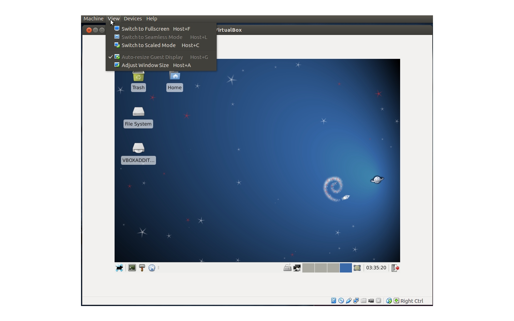This screenshot has height=321, width=514.
Task: Click the shared folders status icon
Action: coord(363,301)
